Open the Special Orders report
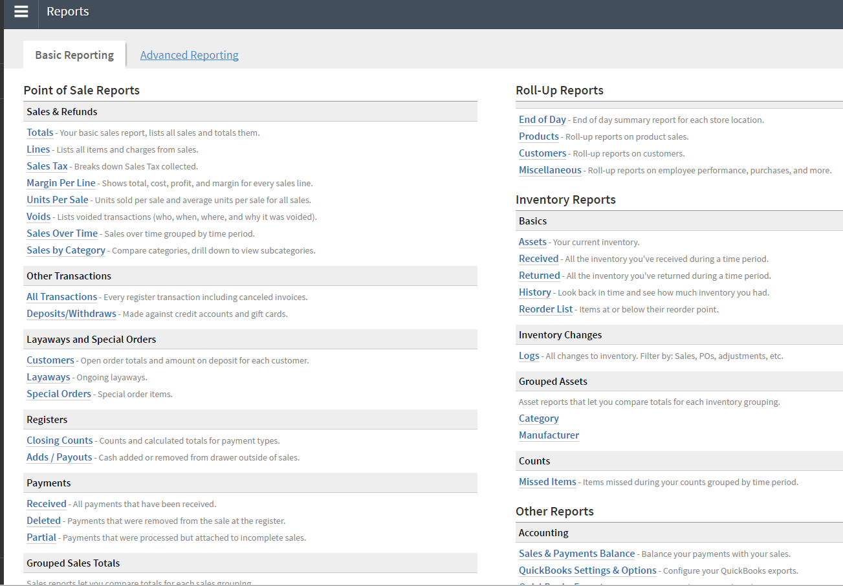Viewport: 843px width, 586px height. click(59, 394)
